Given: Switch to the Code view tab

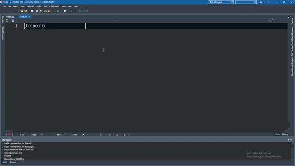Looking at the screenshot, I should click(x=277, y=134).
